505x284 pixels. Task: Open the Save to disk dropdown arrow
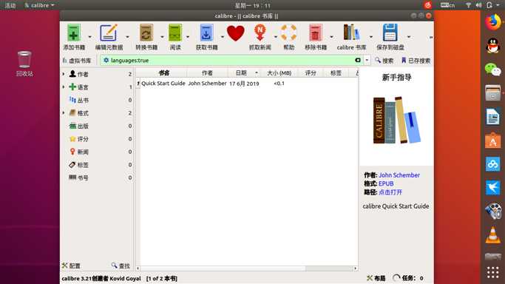[409, 37]
